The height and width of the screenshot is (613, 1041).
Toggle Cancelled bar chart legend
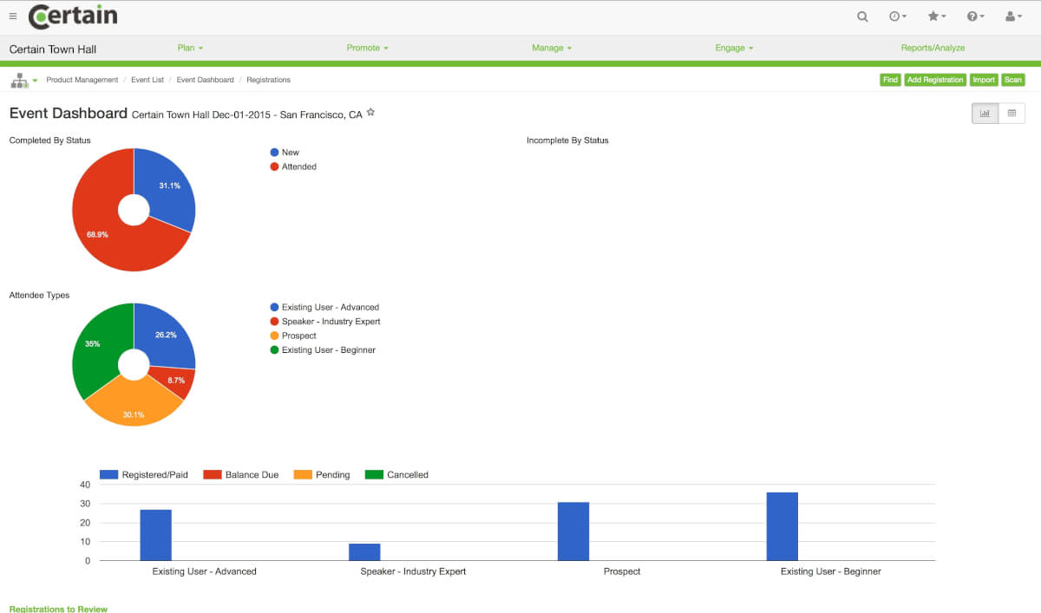(x=397, y=475)
